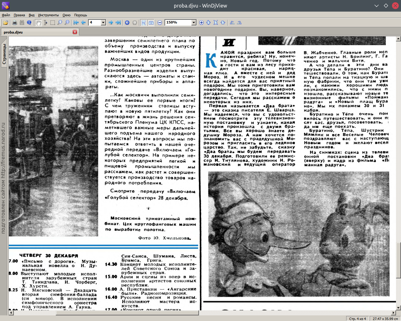Click the WinDjView app icon in title bar
The width and height of the screenshot is (401, 321).
point(6,6)
